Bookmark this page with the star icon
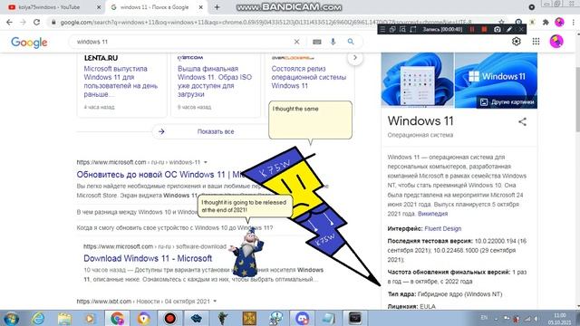580x326 pixels. [501, 22]
